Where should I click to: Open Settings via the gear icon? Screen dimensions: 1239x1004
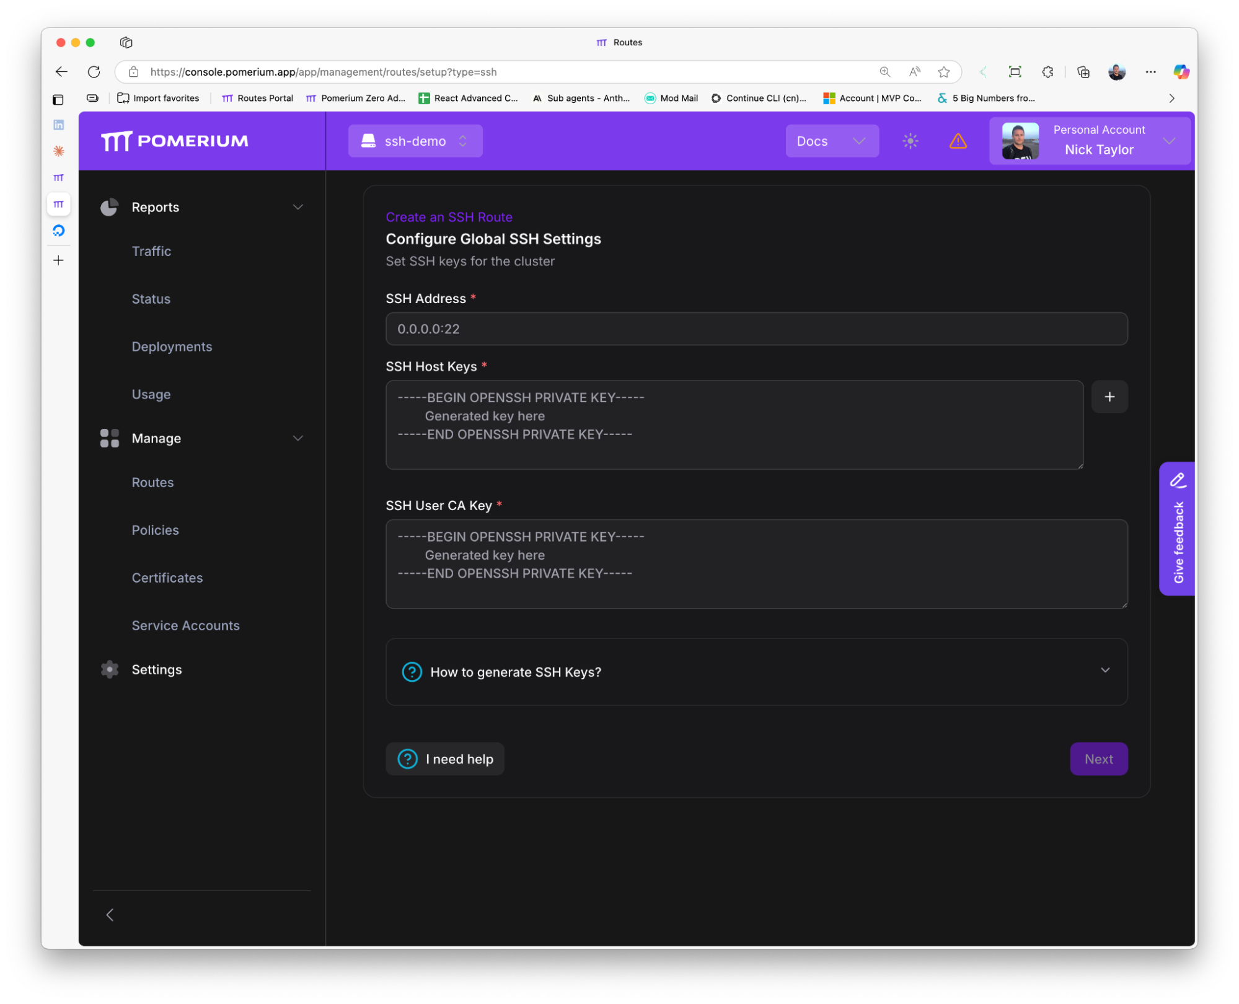110,669
